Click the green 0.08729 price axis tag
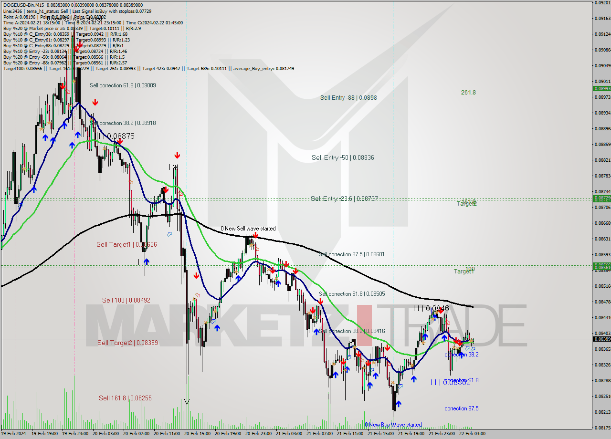The width and height of the screenshot is (611, 439). (601, 198)
